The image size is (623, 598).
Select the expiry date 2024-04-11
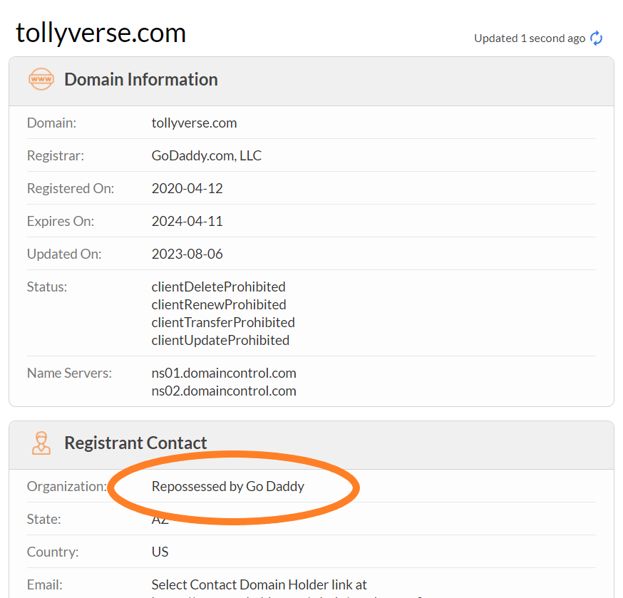187,222
